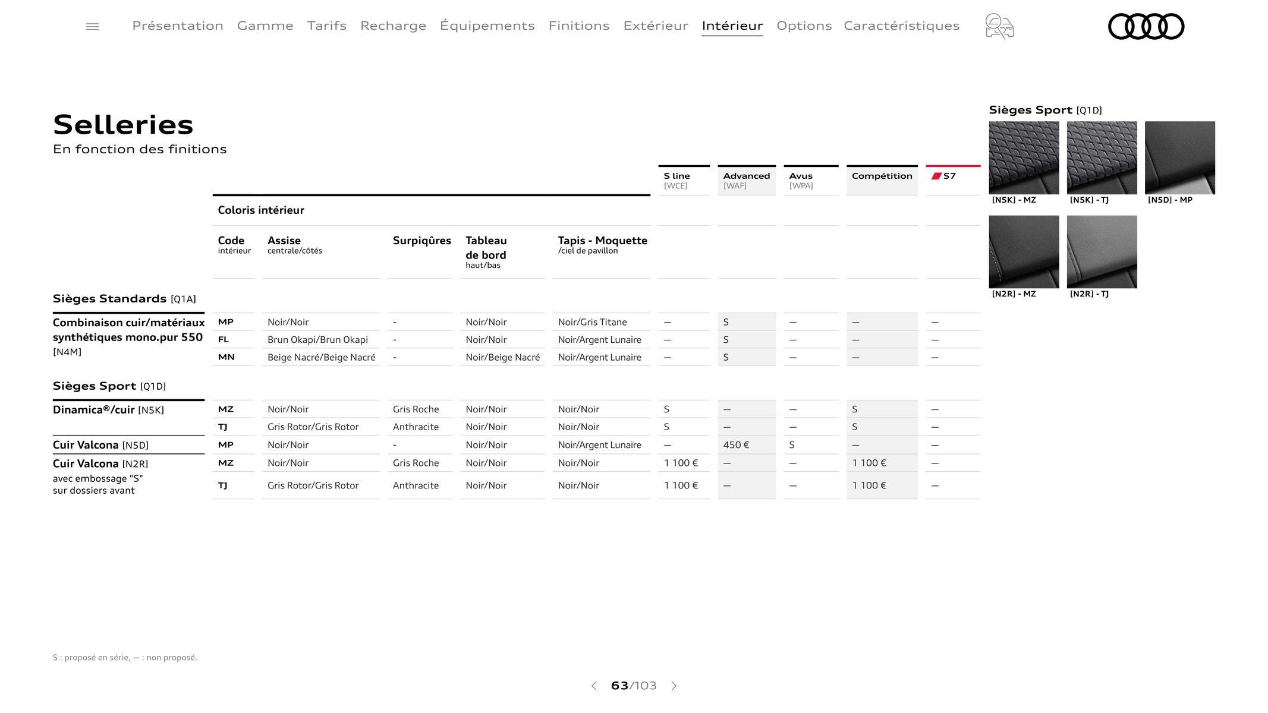
Task: Click the Présentation navigation link
Action: pos(178,25)
